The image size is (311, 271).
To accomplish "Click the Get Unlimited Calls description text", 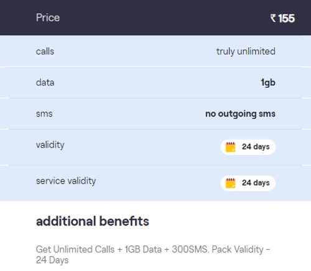I will point(153,255).
